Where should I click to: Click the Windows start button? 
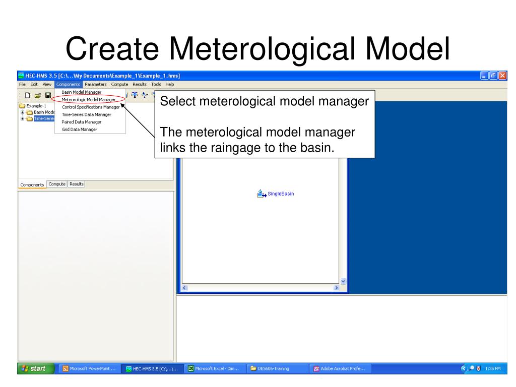36,368
